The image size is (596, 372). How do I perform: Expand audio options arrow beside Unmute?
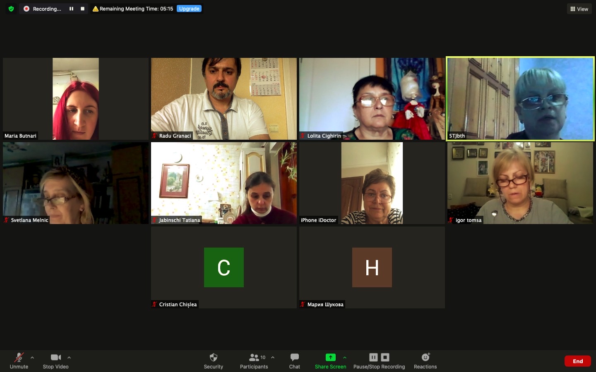(32, 358)
